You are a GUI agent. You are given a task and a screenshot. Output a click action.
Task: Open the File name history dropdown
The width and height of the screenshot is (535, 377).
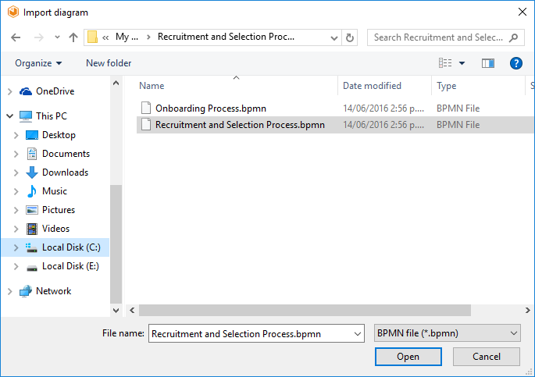pos(358,334)
